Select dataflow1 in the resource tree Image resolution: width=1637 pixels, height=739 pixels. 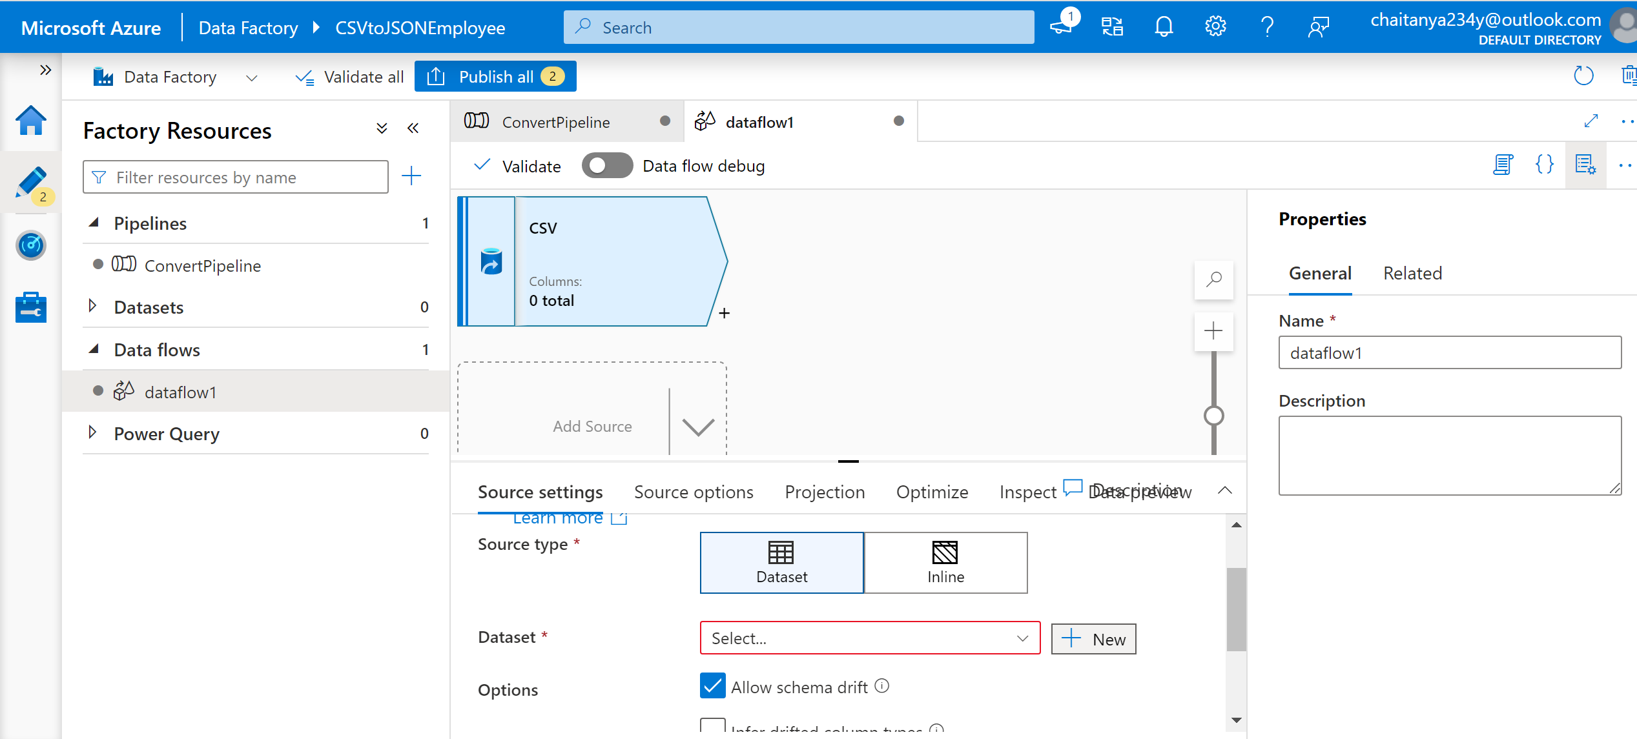pos(180,392)
